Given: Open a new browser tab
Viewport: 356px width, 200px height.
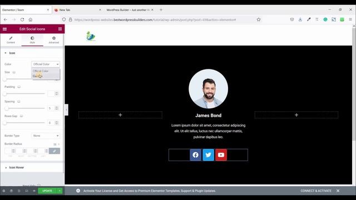Looking at the screenshot, I should pos(161,10).
